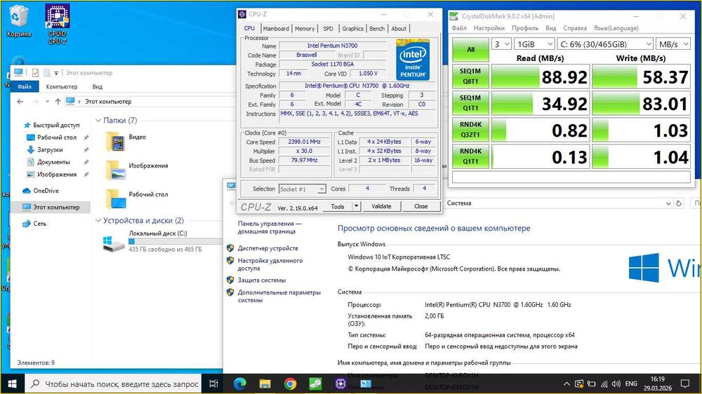Open the CPUID CPU-Z desktop shortcut

(58, 24)
